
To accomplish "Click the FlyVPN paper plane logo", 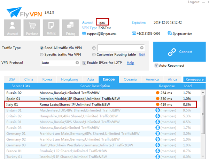I will (14, 12).
